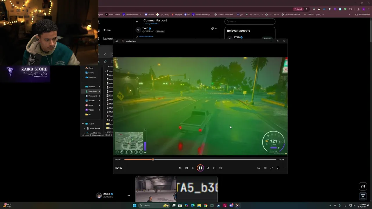Skip forward 30 seconds in Media Player
The image size is (372, 209).
(208, 168)
